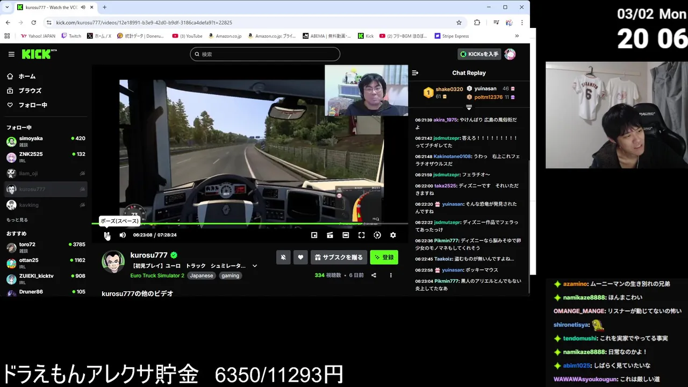The image size is (688, 387).
Task: Share the video via share icon
Action: click(374, 275)
